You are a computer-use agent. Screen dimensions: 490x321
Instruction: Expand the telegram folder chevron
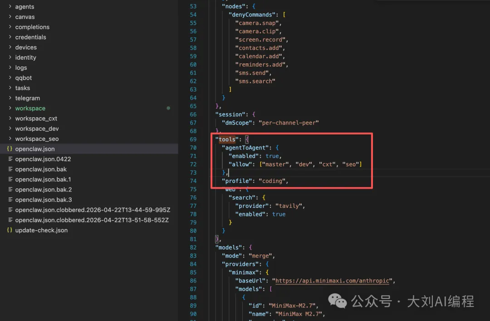pos(10,98)
